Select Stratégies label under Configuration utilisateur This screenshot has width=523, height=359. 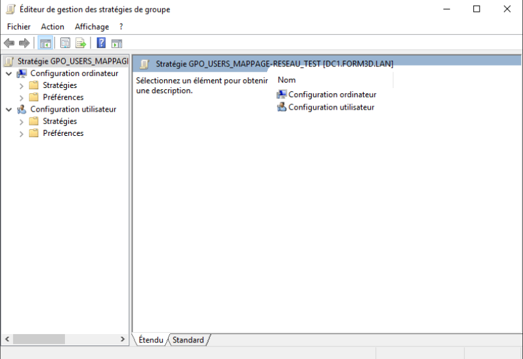pyautogui.click(x=60, y=121)
